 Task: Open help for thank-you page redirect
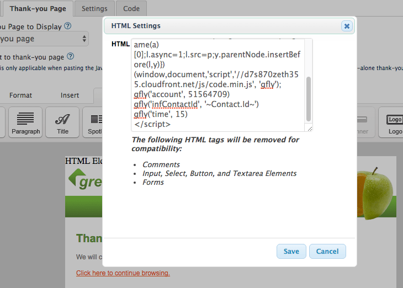[x=71, y=56]
